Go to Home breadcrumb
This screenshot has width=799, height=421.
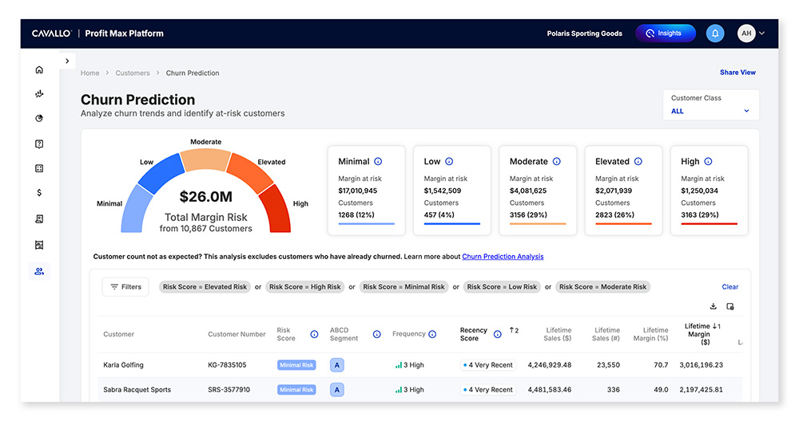click(x=90, y=73)
